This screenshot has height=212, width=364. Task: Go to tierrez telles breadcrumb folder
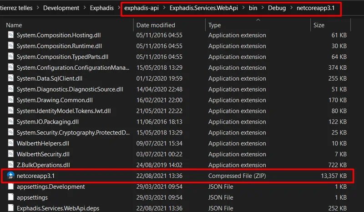[x=16, y=8]
